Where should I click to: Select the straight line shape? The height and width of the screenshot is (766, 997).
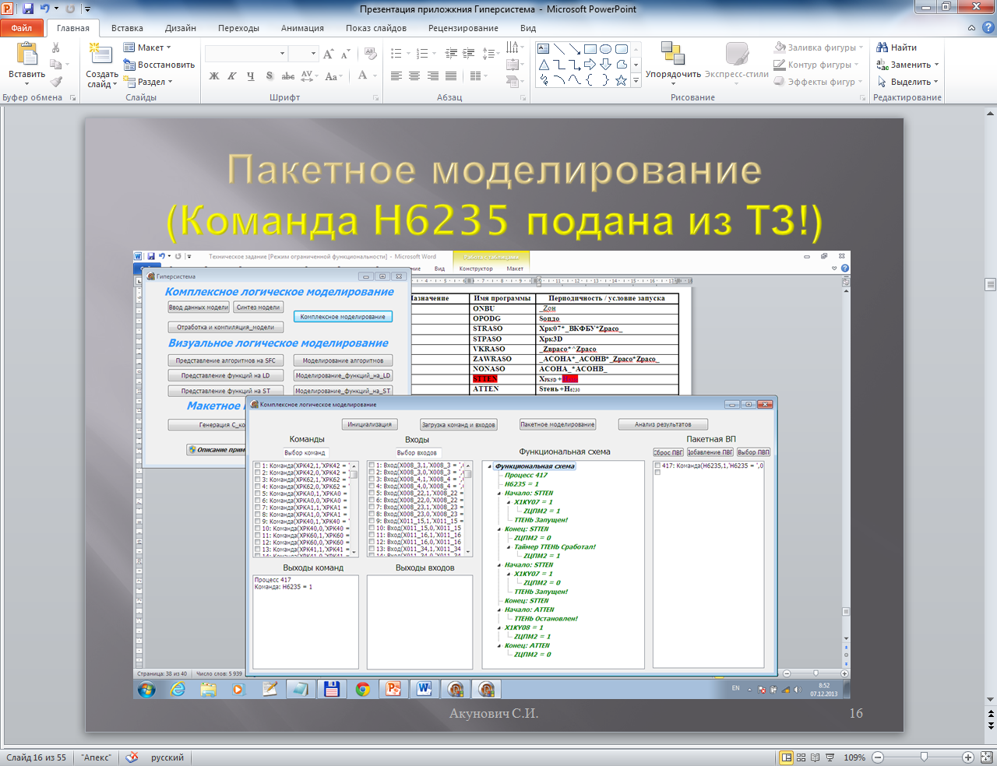[559, 48]
